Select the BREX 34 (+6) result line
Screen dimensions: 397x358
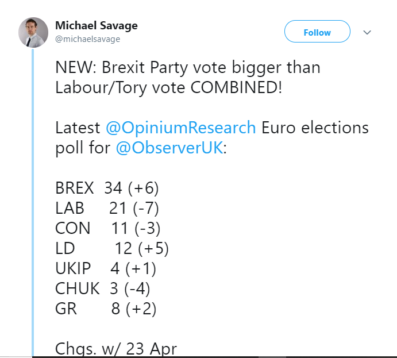[107, 188]
